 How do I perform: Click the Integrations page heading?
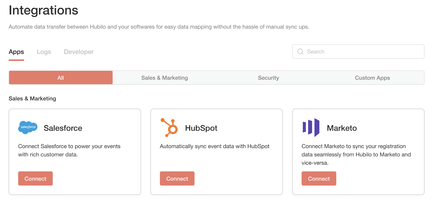pos(43,10)
